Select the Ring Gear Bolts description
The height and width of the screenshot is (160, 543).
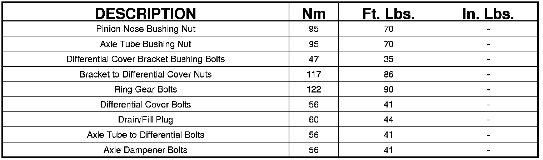146,90
